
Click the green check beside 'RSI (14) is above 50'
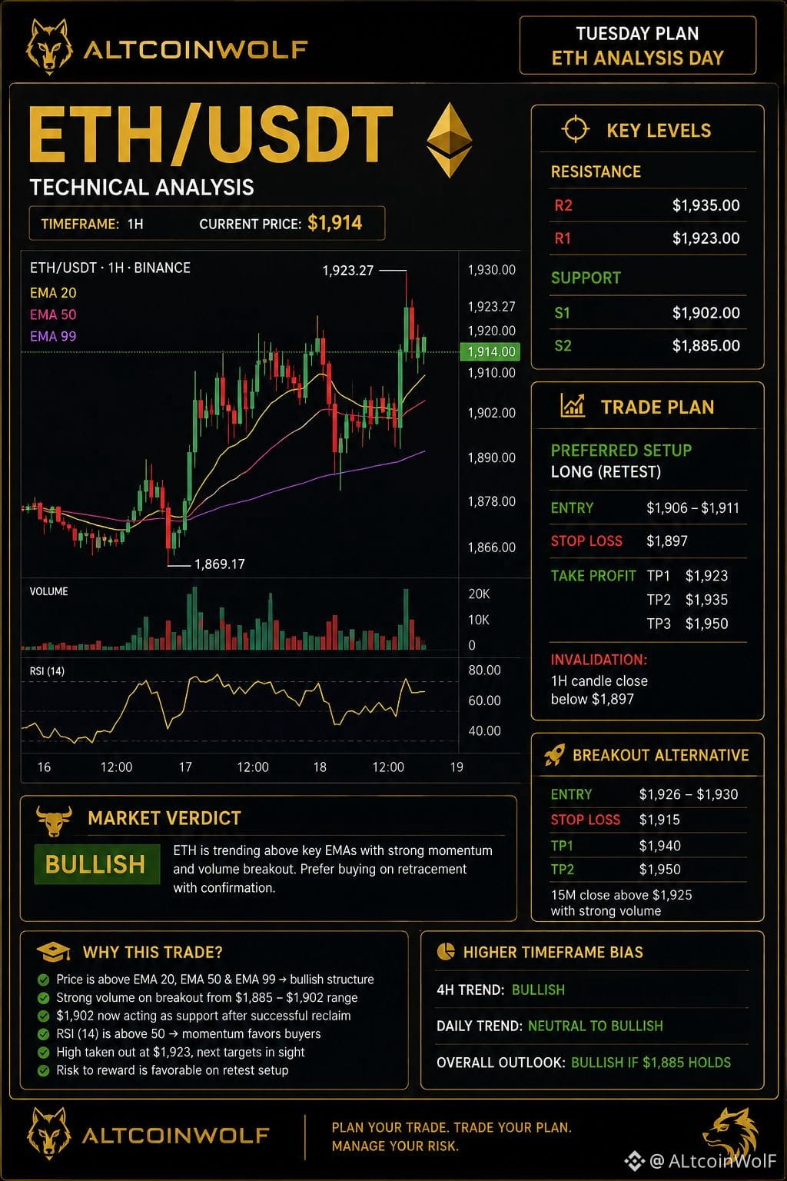[x=44, y=1034]
